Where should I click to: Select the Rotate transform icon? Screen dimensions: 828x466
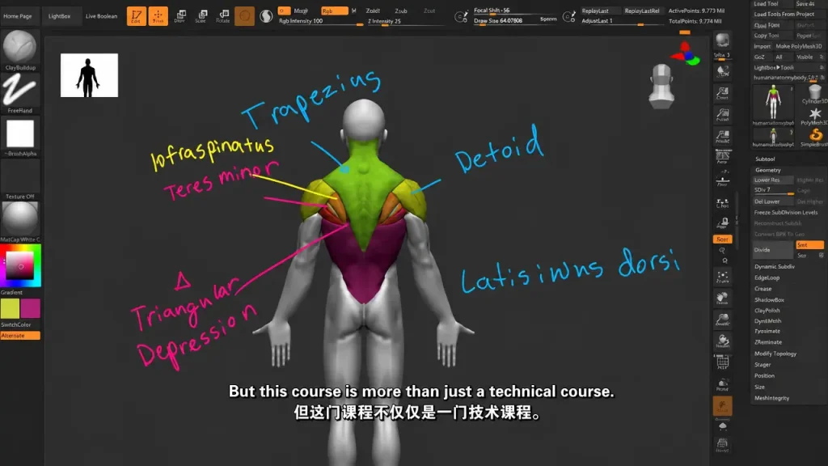[223, 16]
